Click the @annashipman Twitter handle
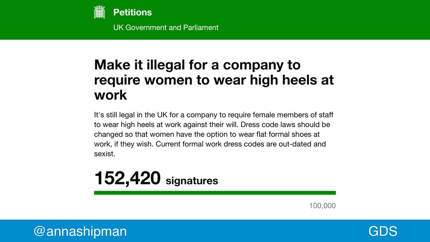The width and height of the screenshot is (430, 242). [80, 231]
